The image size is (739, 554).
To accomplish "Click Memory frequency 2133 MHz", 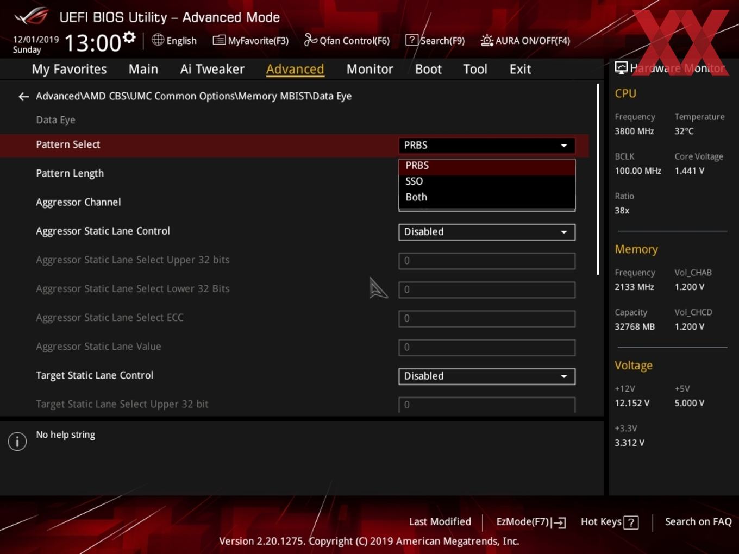I will (x=634, y=287).
